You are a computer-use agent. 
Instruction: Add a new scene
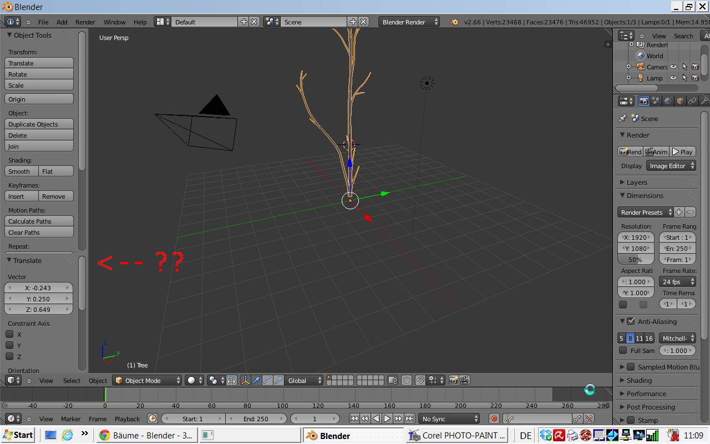pyautogui.click(x=353, y=22)
